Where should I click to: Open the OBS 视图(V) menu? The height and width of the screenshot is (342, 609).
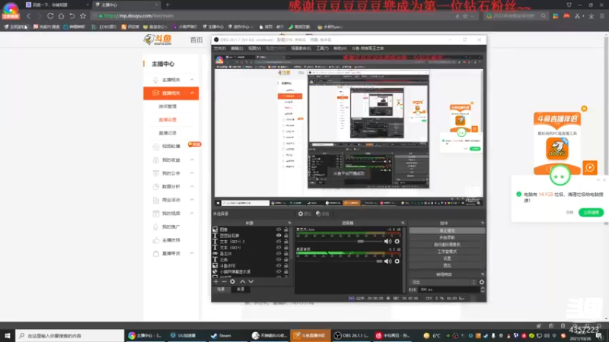click(x=254, y=49)
